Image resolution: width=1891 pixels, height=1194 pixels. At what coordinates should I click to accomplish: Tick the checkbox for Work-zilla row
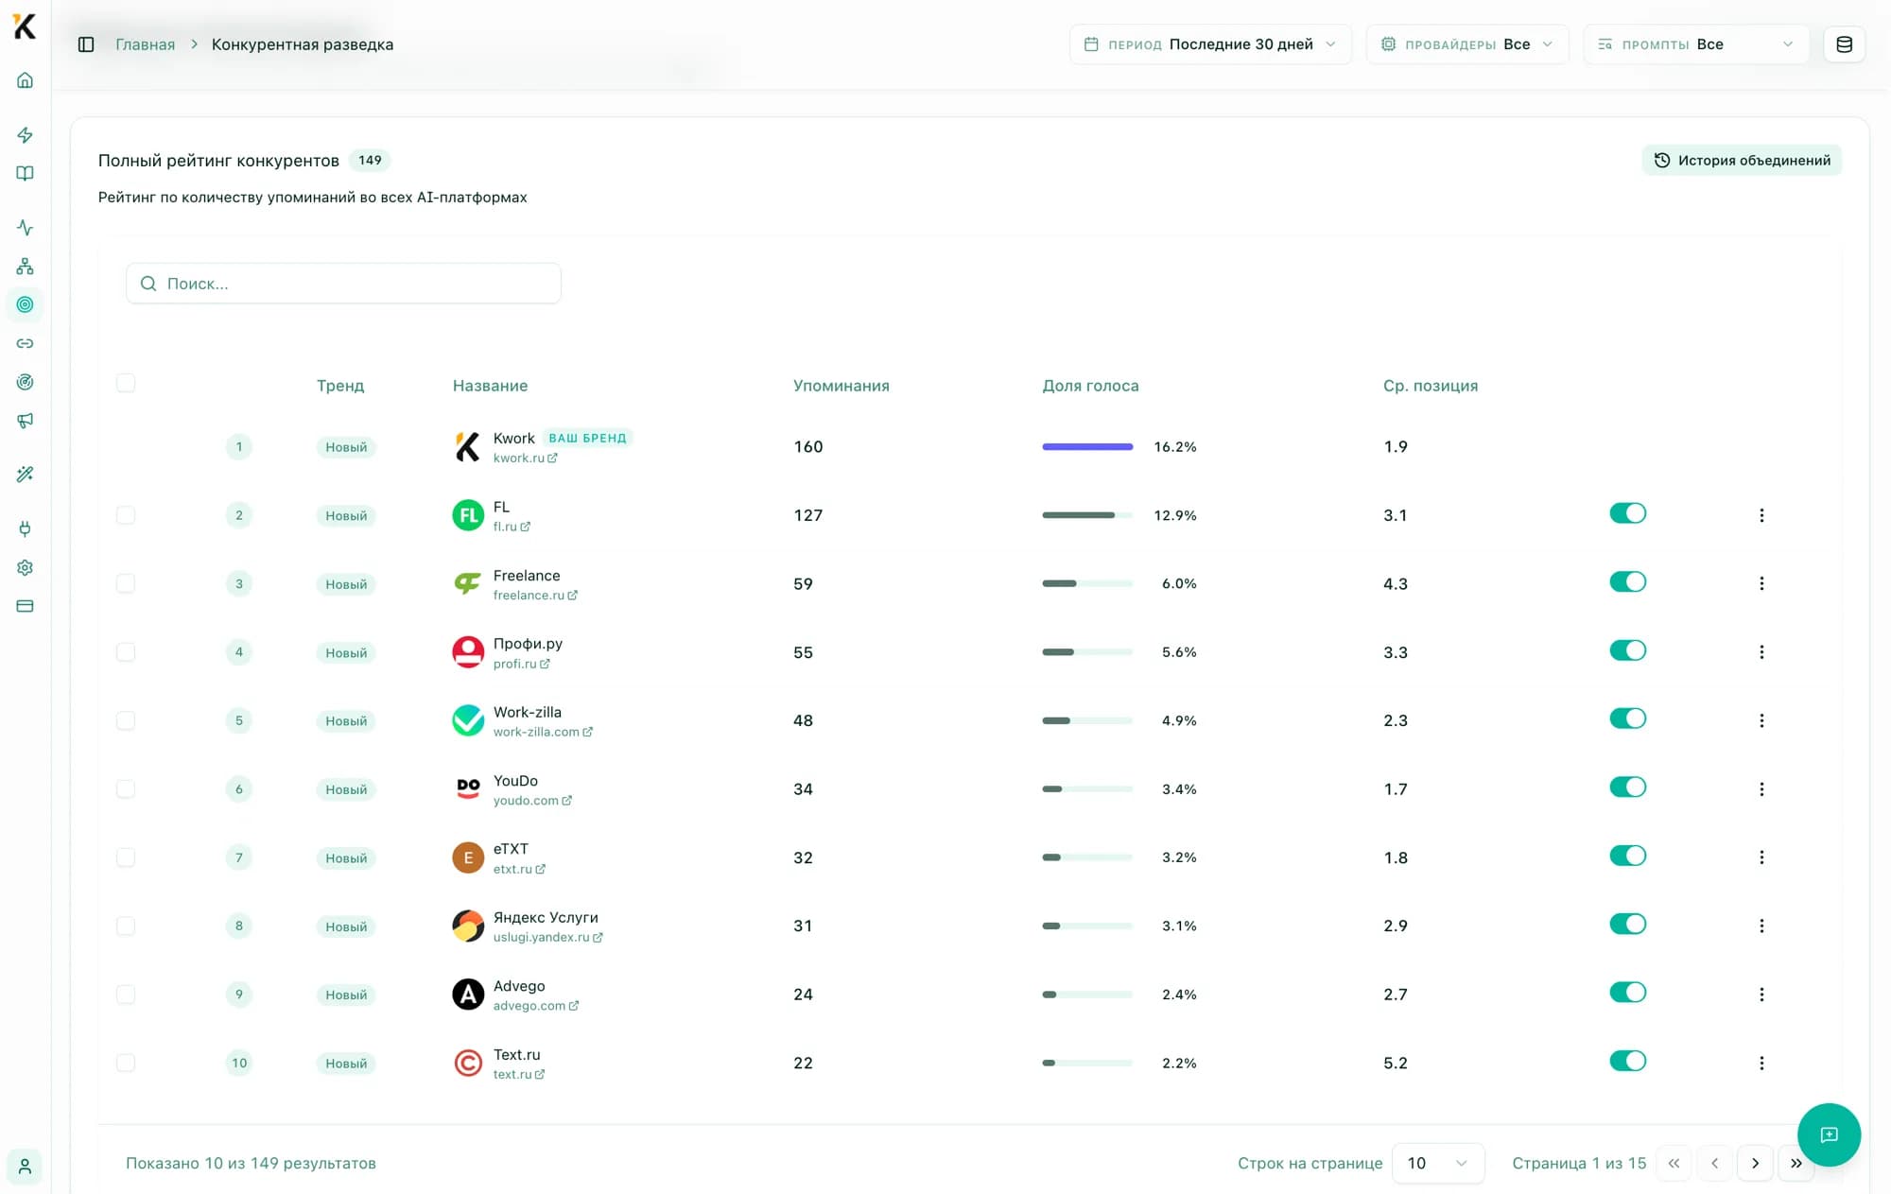126,720
